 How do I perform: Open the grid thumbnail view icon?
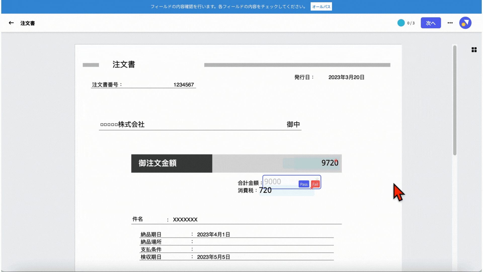[474, 50]
